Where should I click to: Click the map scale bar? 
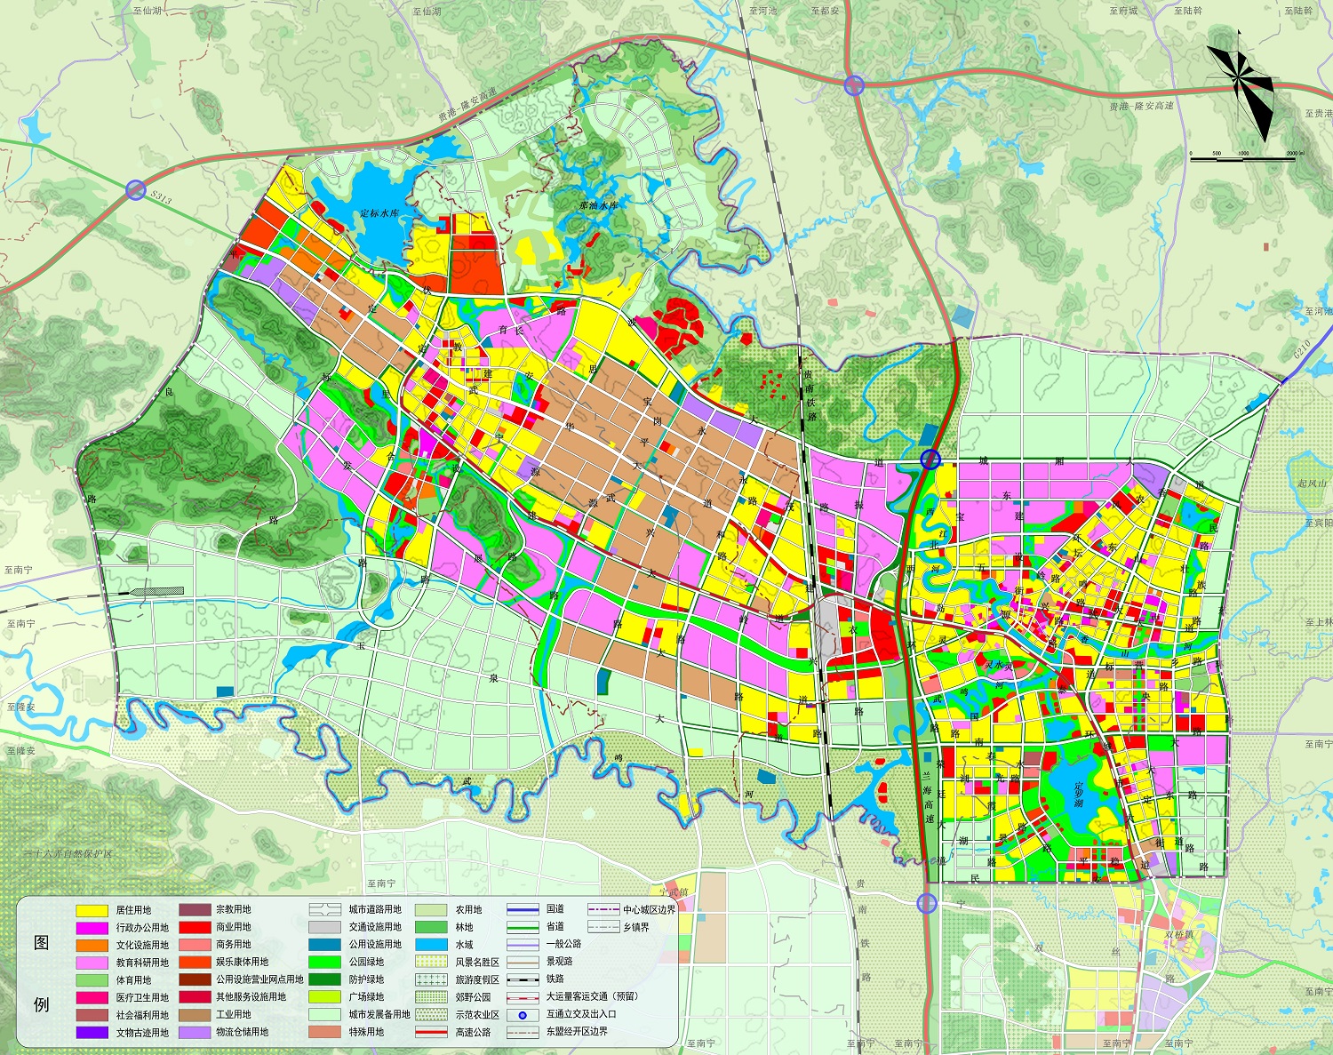[1242, 158]
